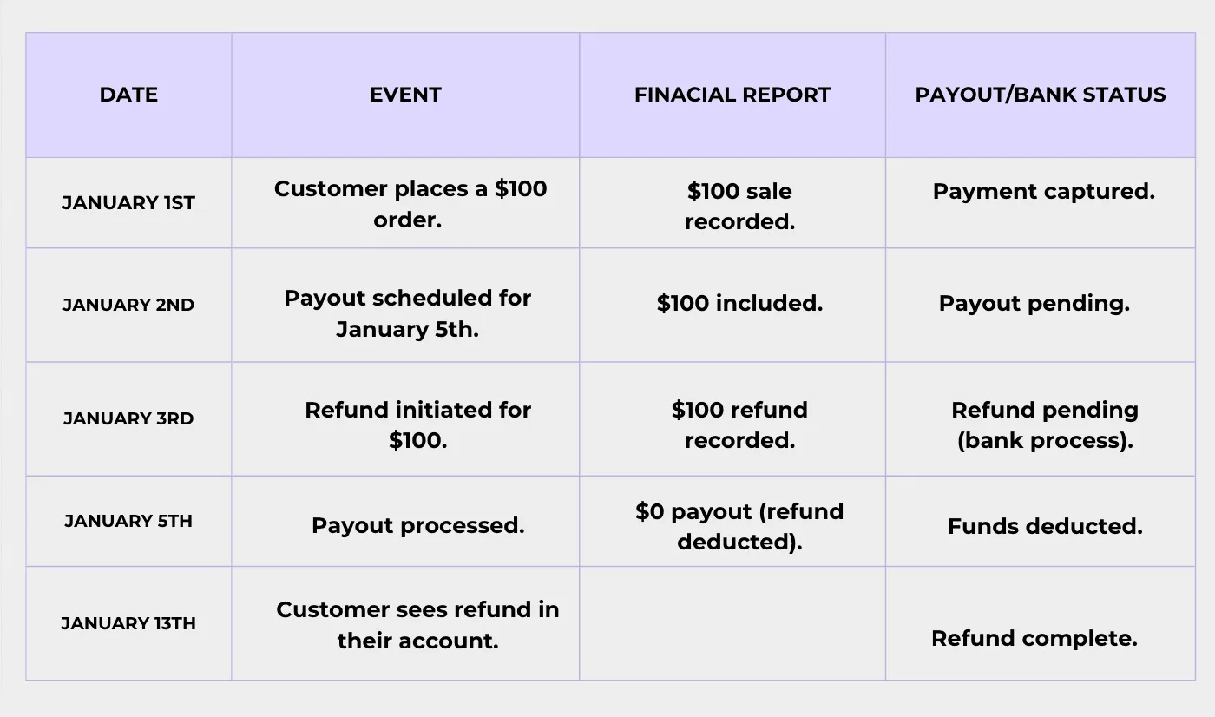Select the '$100 sale recorded.' cell

click(732, 203)
